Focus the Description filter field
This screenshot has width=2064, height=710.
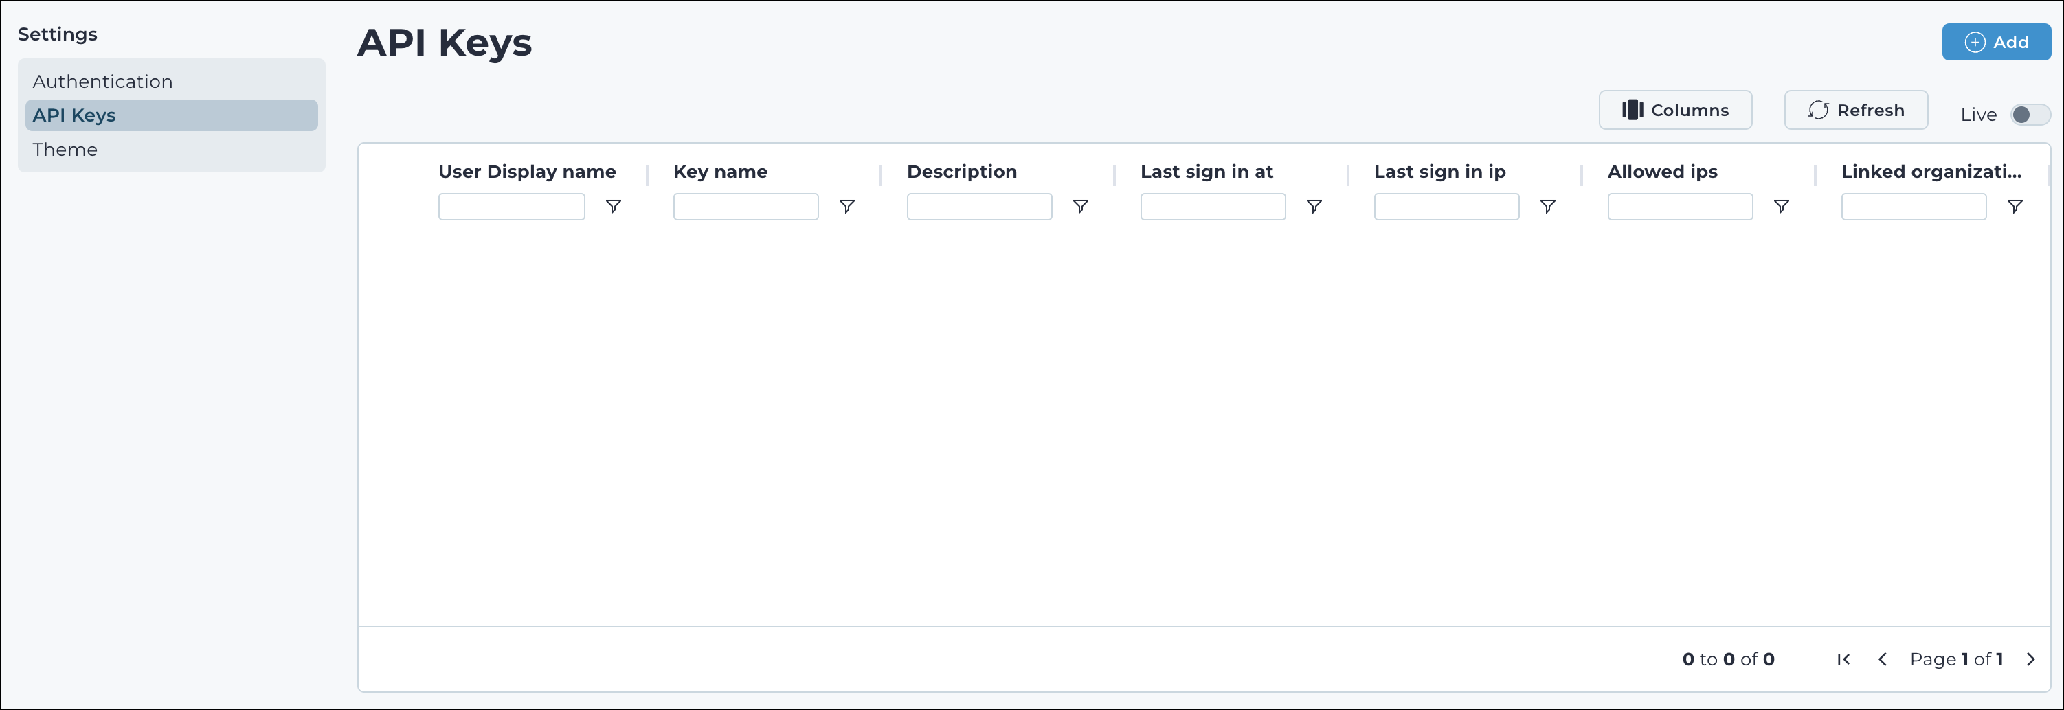(979, 207)
